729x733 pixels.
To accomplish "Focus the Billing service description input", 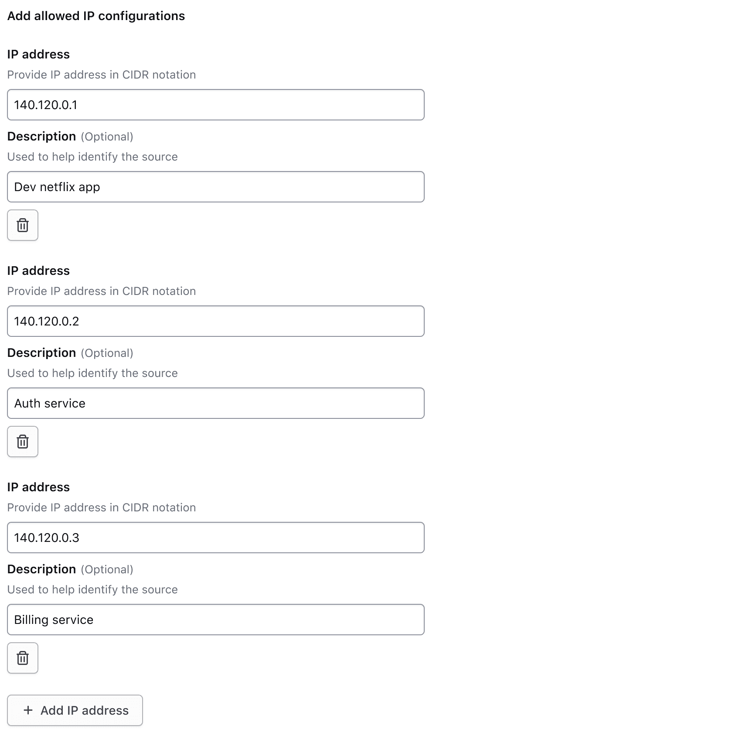I will tap(215, 620).
